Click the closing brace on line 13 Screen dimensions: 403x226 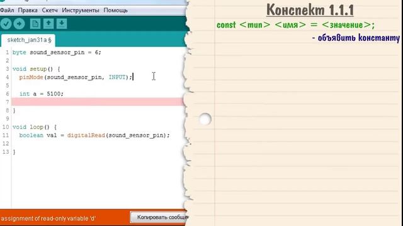(14, 152)
